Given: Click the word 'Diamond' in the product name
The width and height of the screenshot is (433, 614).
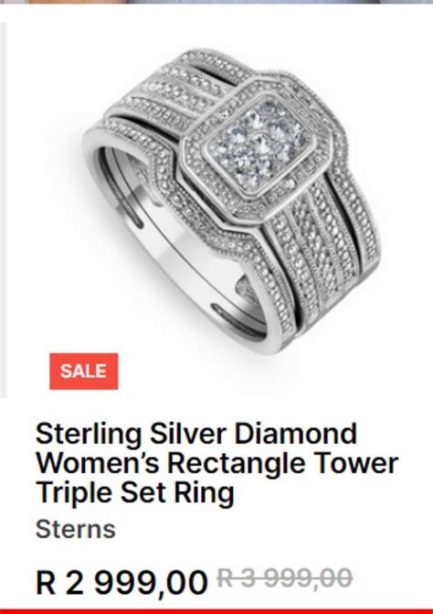Looking at the screenshot, I should coord(295,433).
